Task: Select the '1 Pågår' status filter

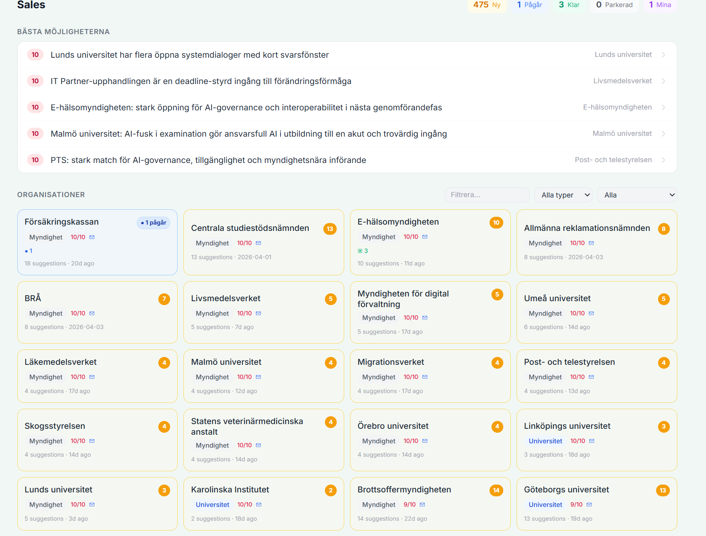Action: pyautogui.click(x=529, y=5)
